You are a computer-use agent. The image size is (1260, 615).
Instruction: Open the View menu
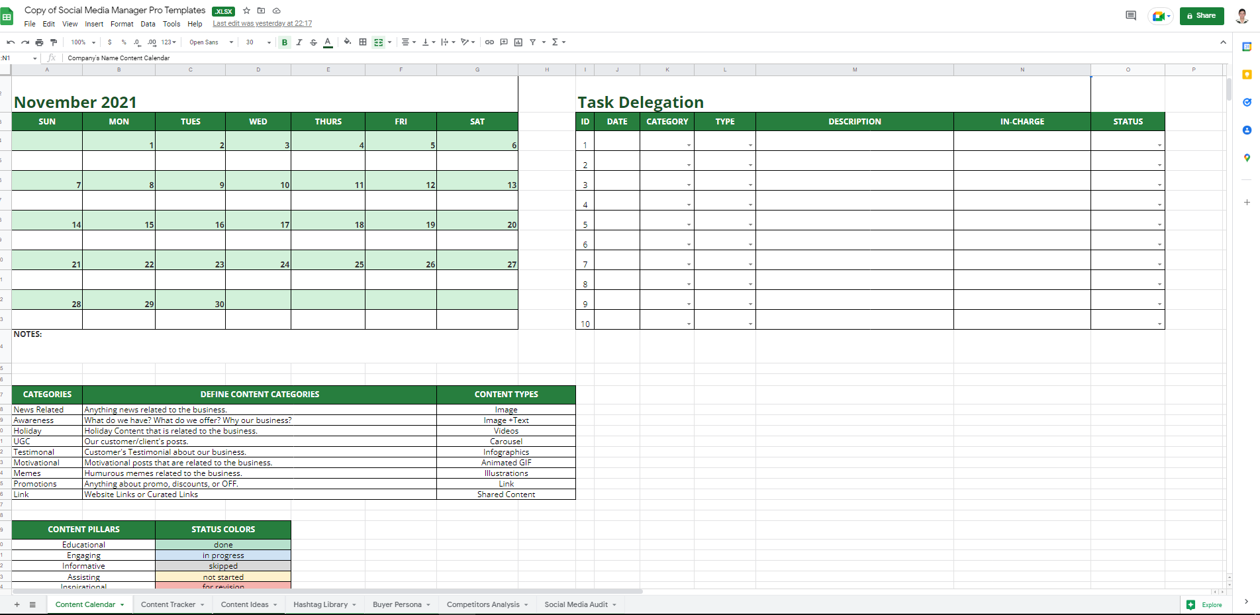[70, 24]
